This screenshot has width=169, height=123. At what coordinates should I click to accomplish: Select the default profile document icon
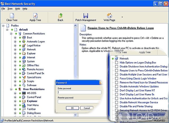pos(16,29)
